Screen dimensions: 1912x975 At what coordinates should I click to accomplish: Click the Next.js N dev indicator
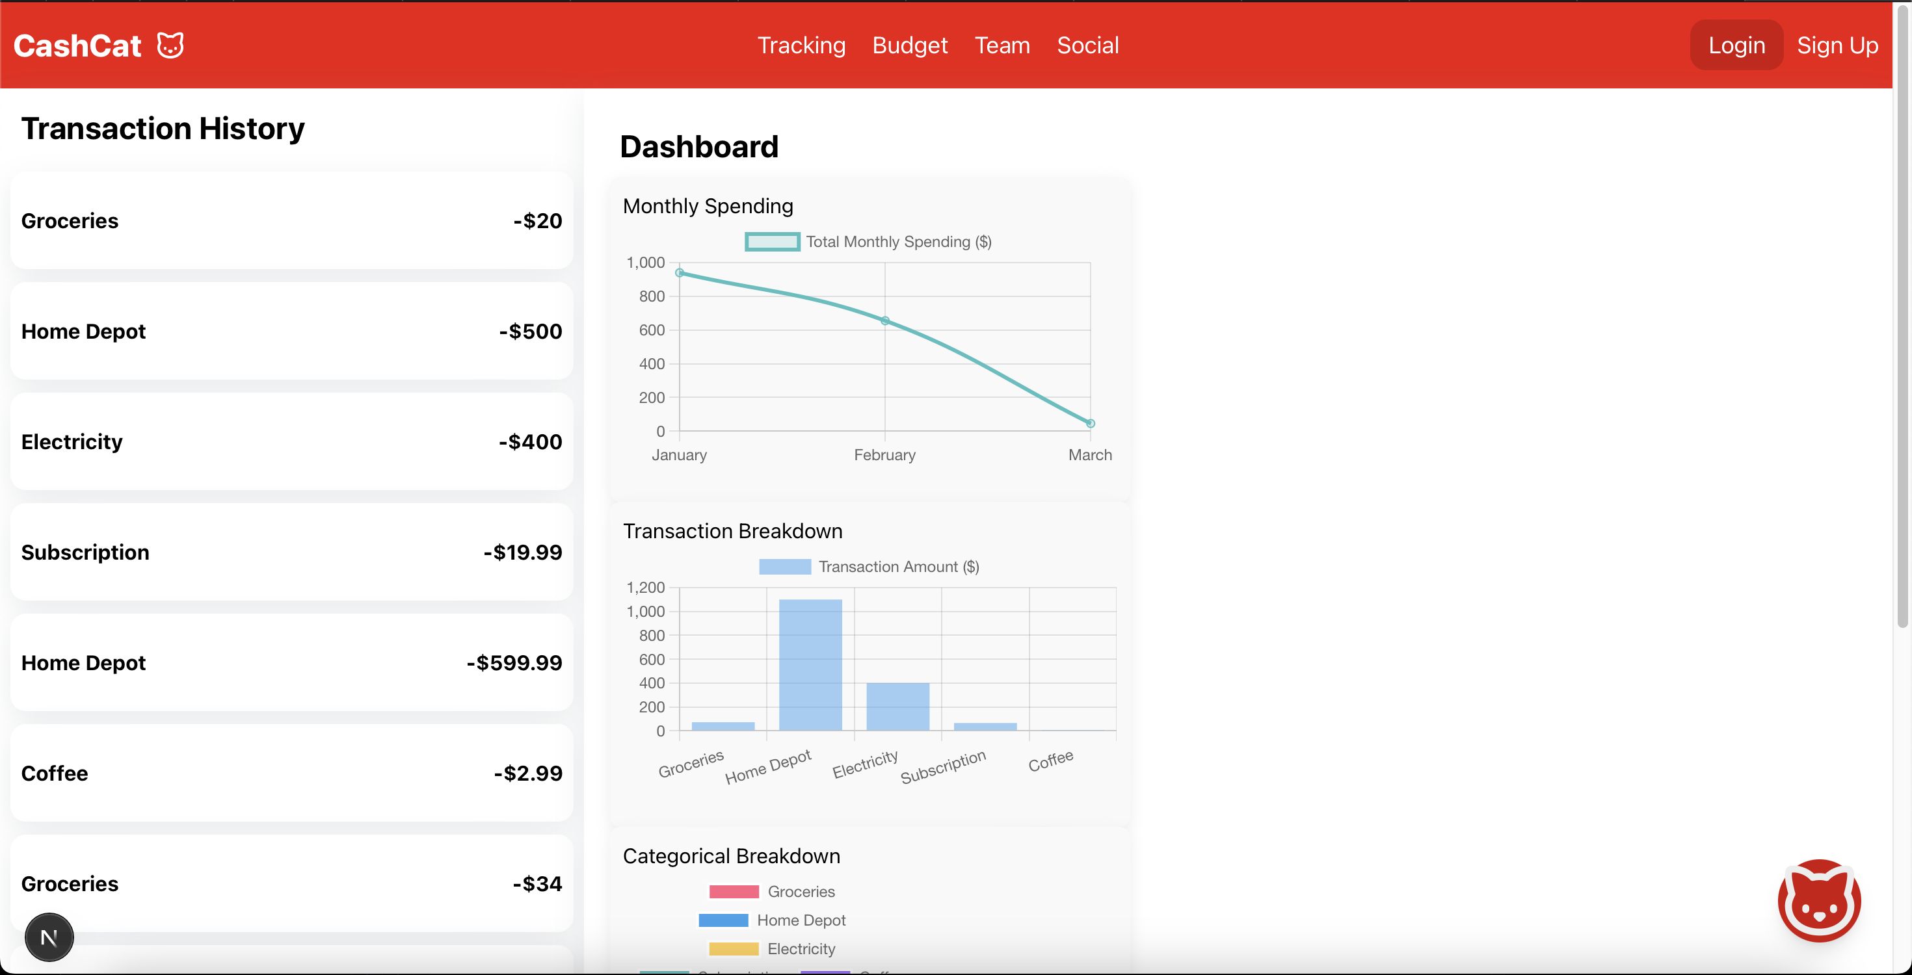(x=49, y=937)
